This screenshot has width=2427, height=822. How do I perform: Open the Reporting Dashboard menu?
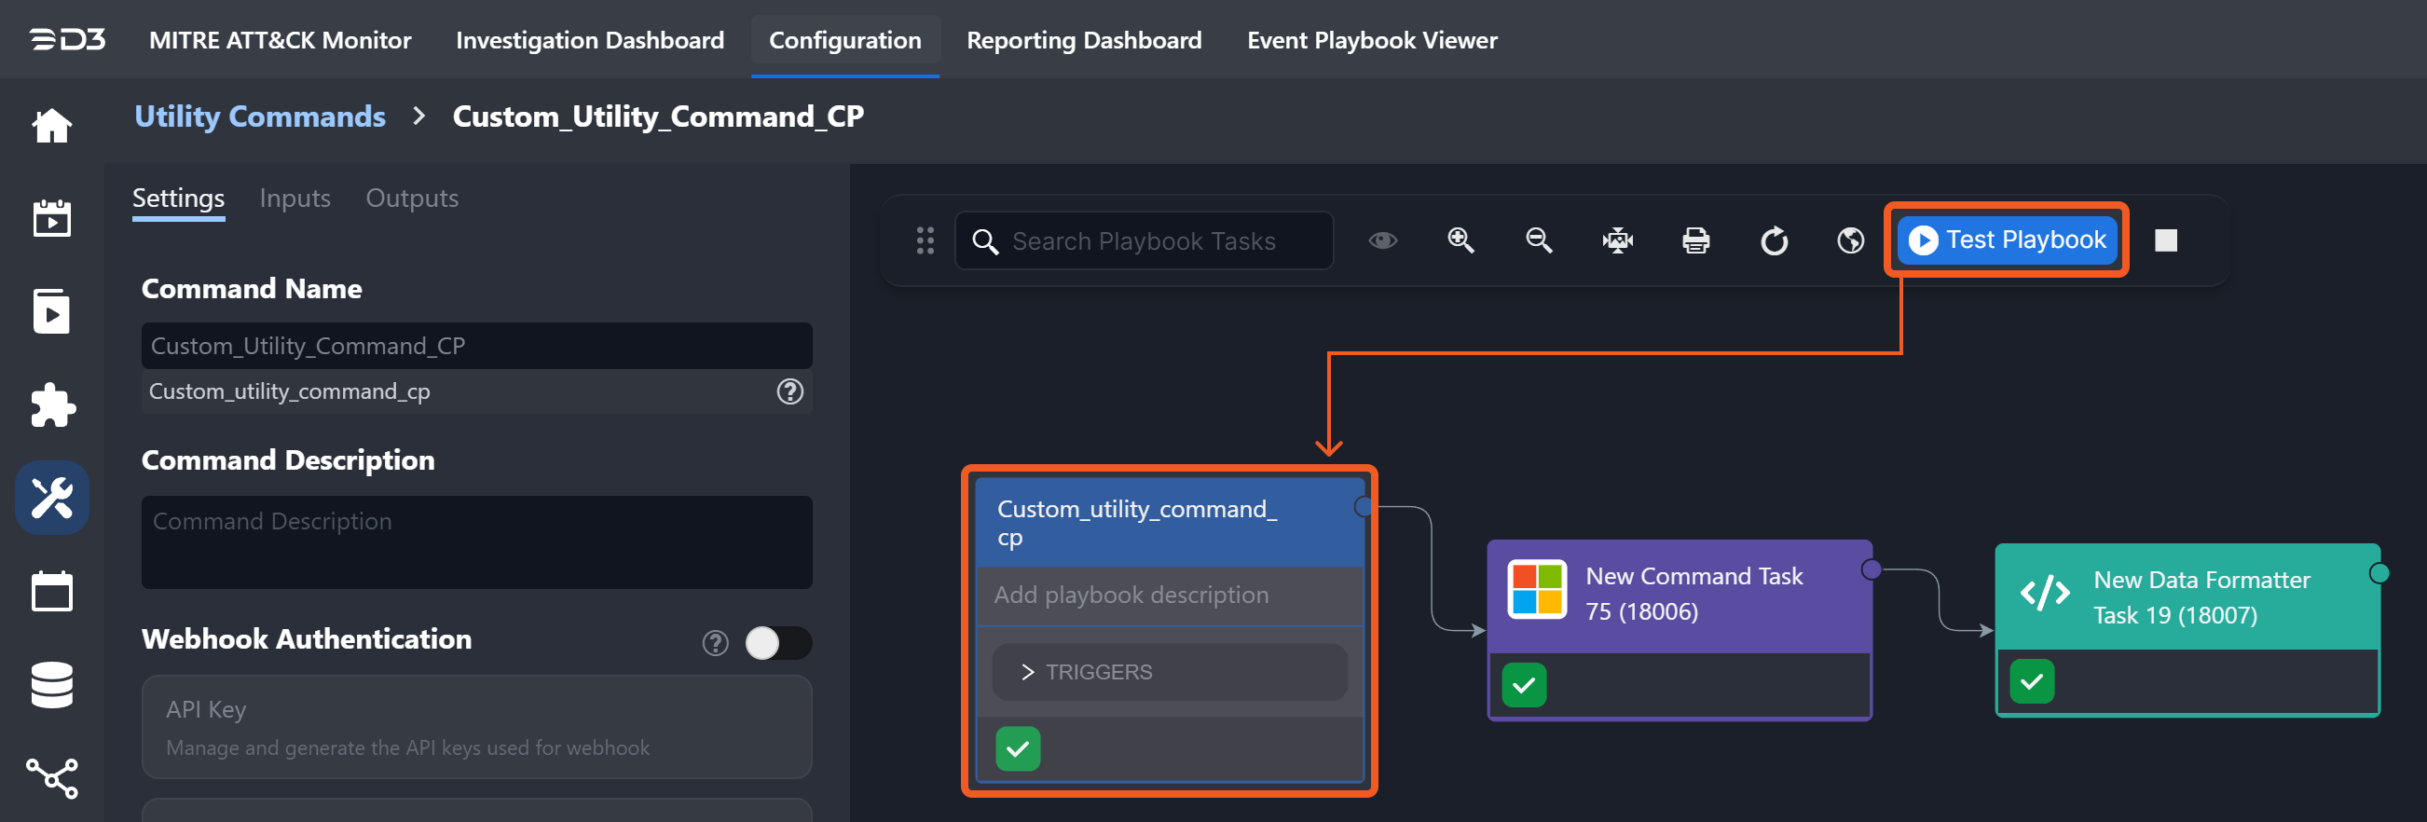(x=1083, y=40)
